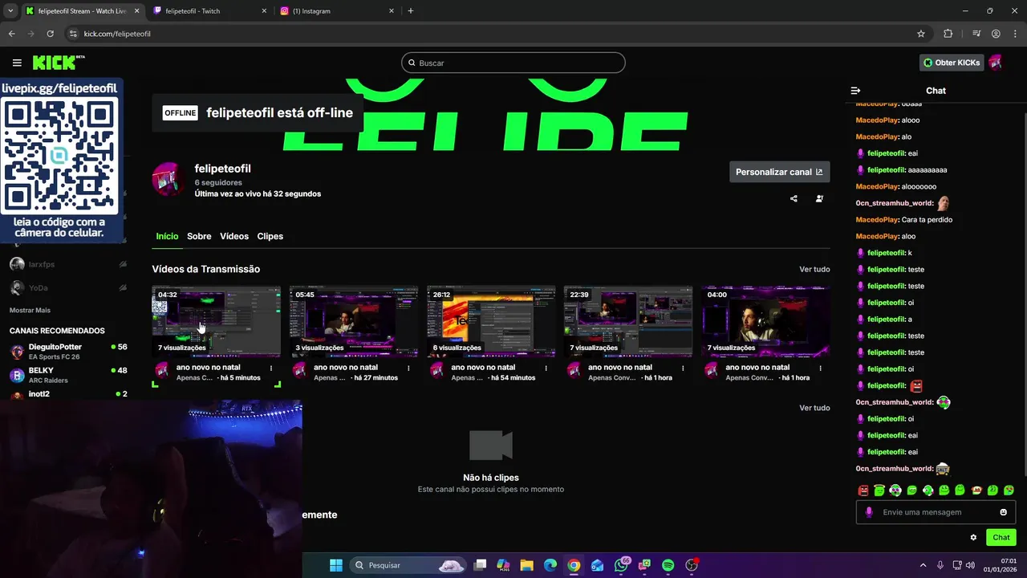Screen dimensions: 1027x578
Task: Open recommended channel DieguitoPotter
Action: pyautogui.click(x=67, y=351)
